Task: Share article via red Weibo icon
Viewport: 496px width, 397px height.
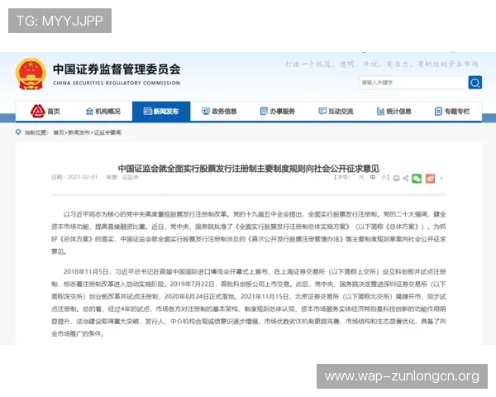Action: (x=430, y=179)
